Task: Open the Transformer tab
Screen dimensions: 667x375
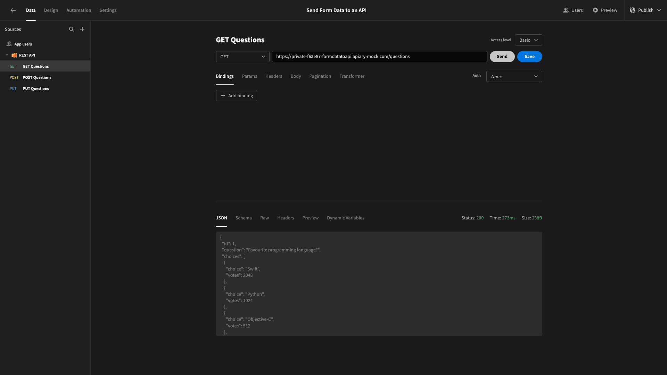Action: click(x=352, y=76)
